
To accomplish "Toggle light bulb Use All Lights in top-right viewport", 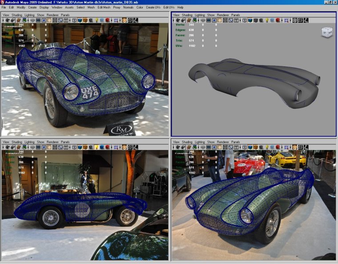I will pyautogui.click(x=267, y=20).
